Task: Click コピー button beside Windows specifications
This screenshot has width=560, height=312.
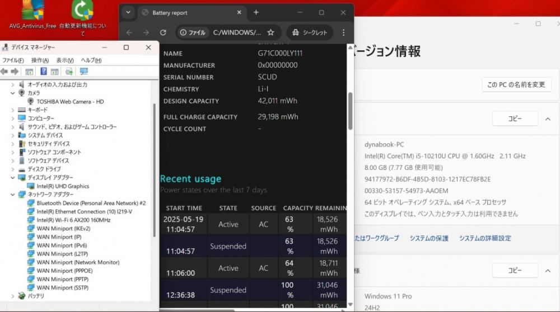Action: point(515,271)
